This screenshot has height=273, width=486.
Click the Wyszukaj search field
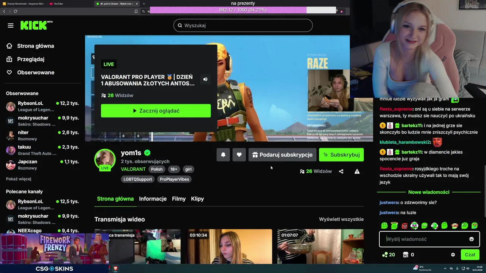point(243,25)
